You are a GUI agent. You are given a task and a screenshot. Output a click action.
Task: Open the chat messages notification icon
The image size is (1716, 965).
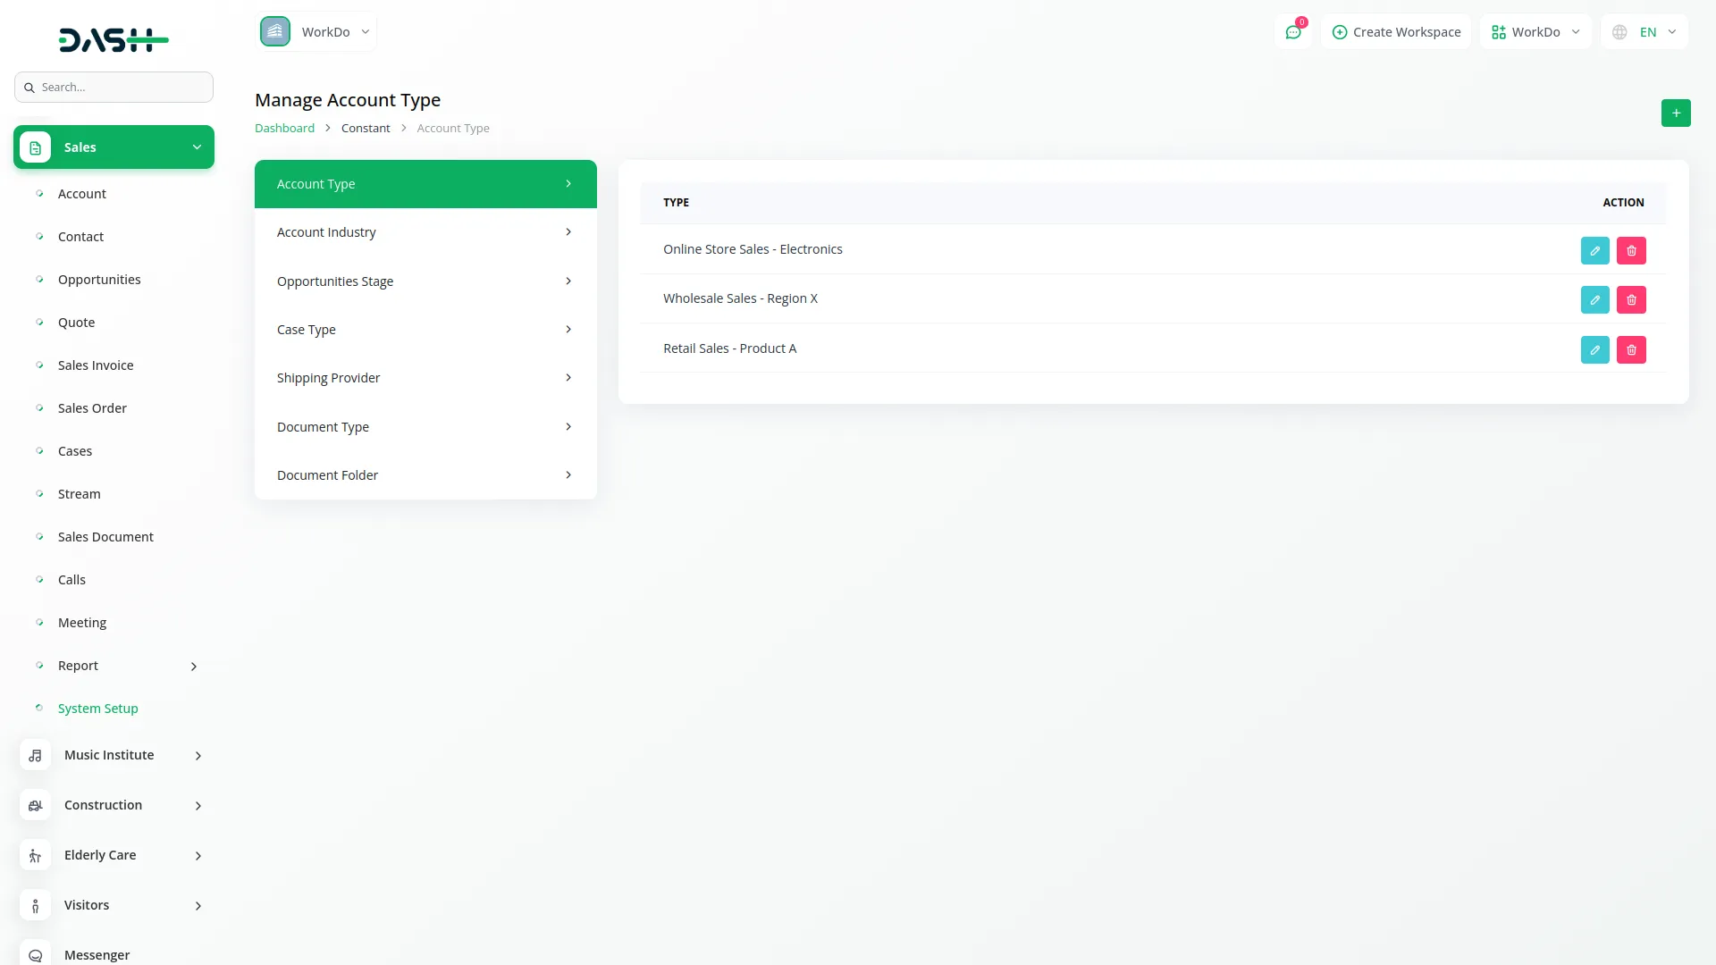pyautogui.click(x=1292, y=32)
